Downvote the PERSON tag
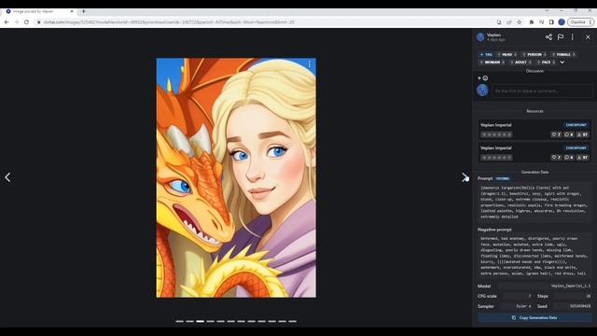The height and width of the screenshot is (336, 597). click(x=545, y=54)
